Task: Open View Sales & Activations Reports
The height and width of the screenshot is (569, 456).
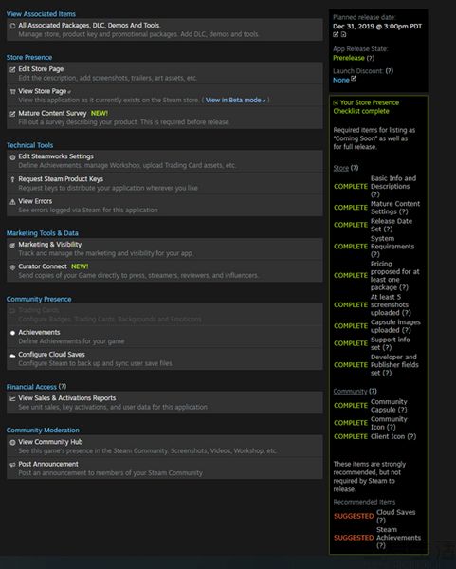Action: tap(67, 398)
